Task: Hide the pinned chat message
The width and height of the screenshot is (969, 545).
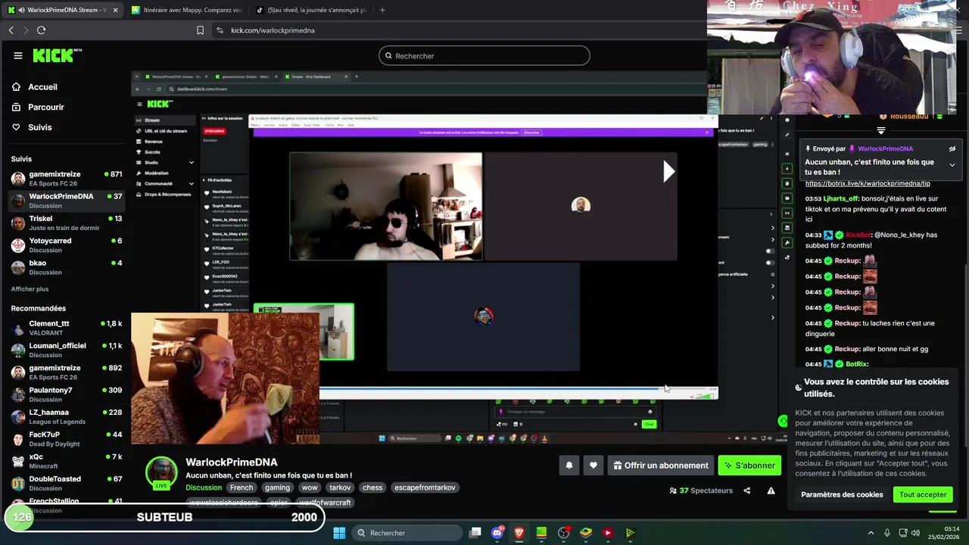Action: click(952, 149)
